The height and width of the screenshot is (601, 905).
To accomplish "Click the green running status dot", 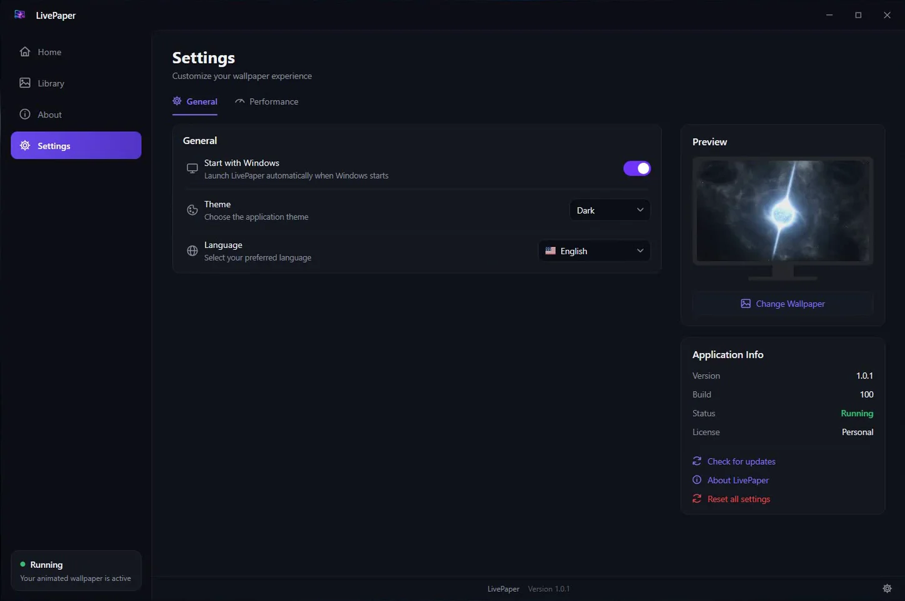I will 23,564.
